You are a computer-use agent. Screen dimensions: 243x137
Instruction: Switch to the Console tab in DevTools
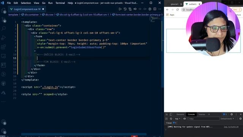(191, 114)
